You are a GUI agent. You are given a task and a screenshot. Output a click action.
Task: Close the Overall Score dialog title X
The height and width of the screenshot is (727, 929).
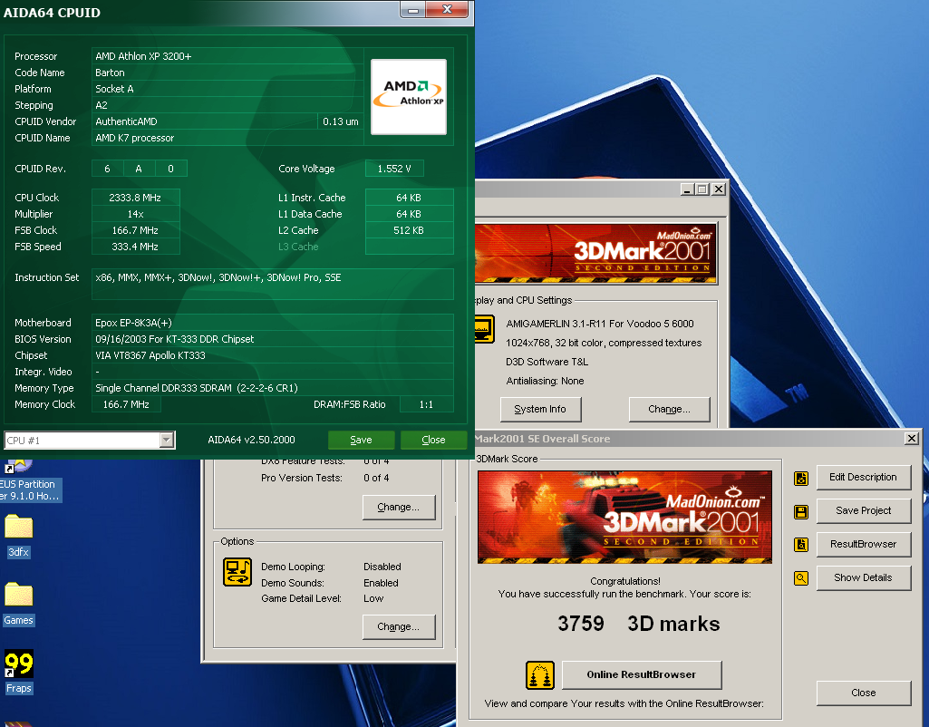911,439
